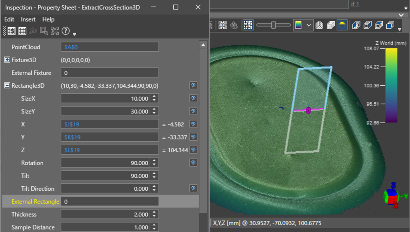This screenshot has height=232, width=410.
Task: Click the solid voxel cube display icon
Action: click(x=331, y=25)
